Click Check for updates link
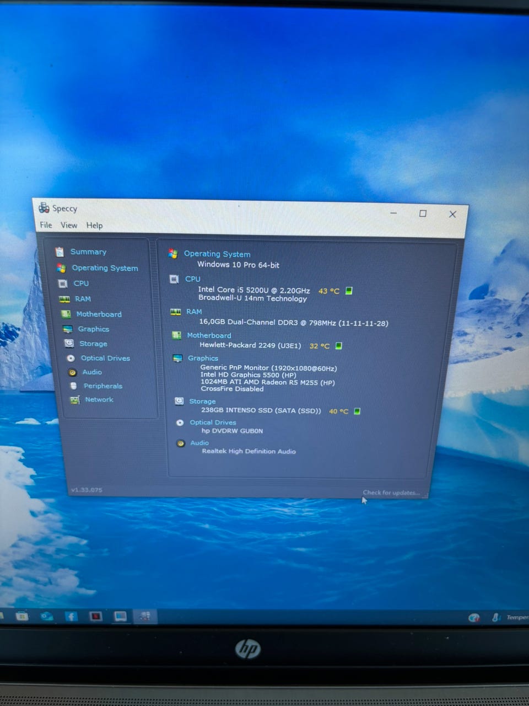This screenshot has width=529, height=706. point(391,493)
